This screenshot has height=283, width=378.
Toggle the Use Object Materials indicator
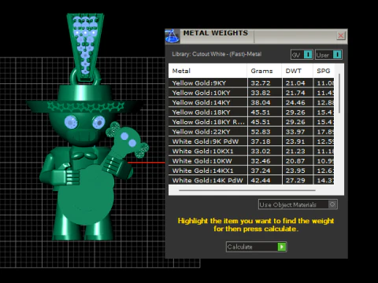[332, 204]
